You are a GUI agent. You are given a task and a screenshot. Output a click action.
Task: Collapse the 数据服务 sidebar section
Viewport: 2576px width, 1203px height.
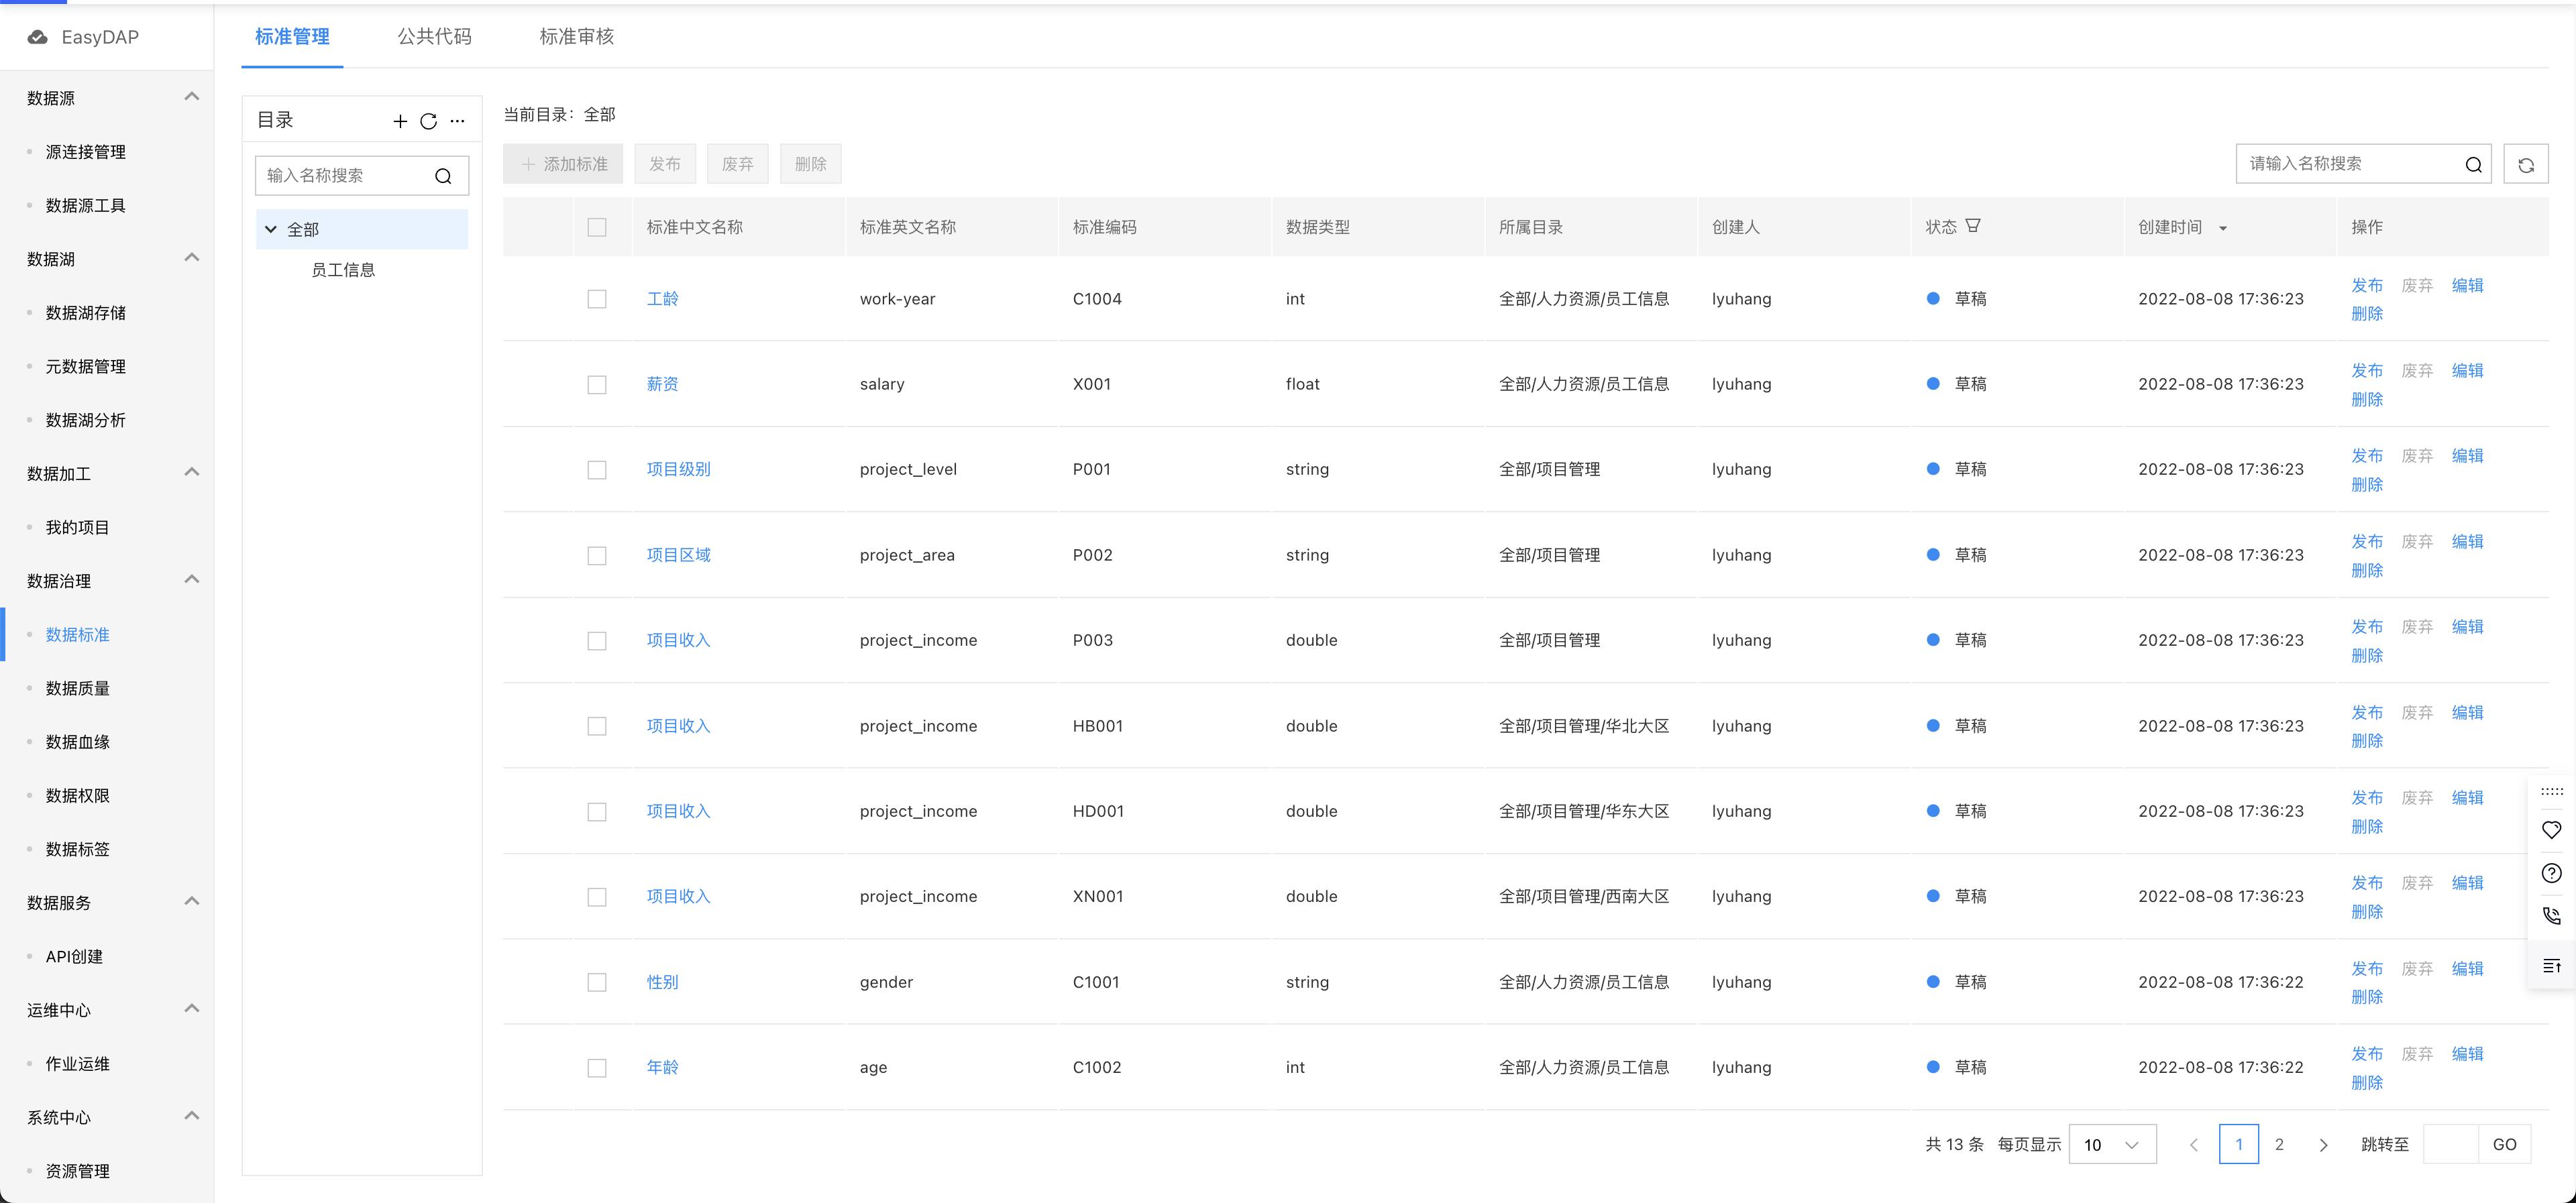click(192, 901)
